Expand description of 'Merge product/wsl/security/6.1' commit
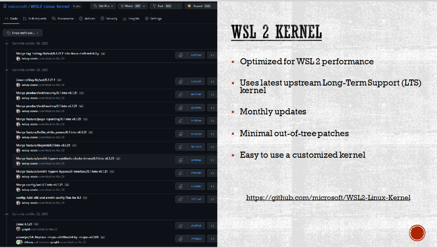Image resolution: width=437 pixels, height=248 pixels. click(x=81, y=93)
